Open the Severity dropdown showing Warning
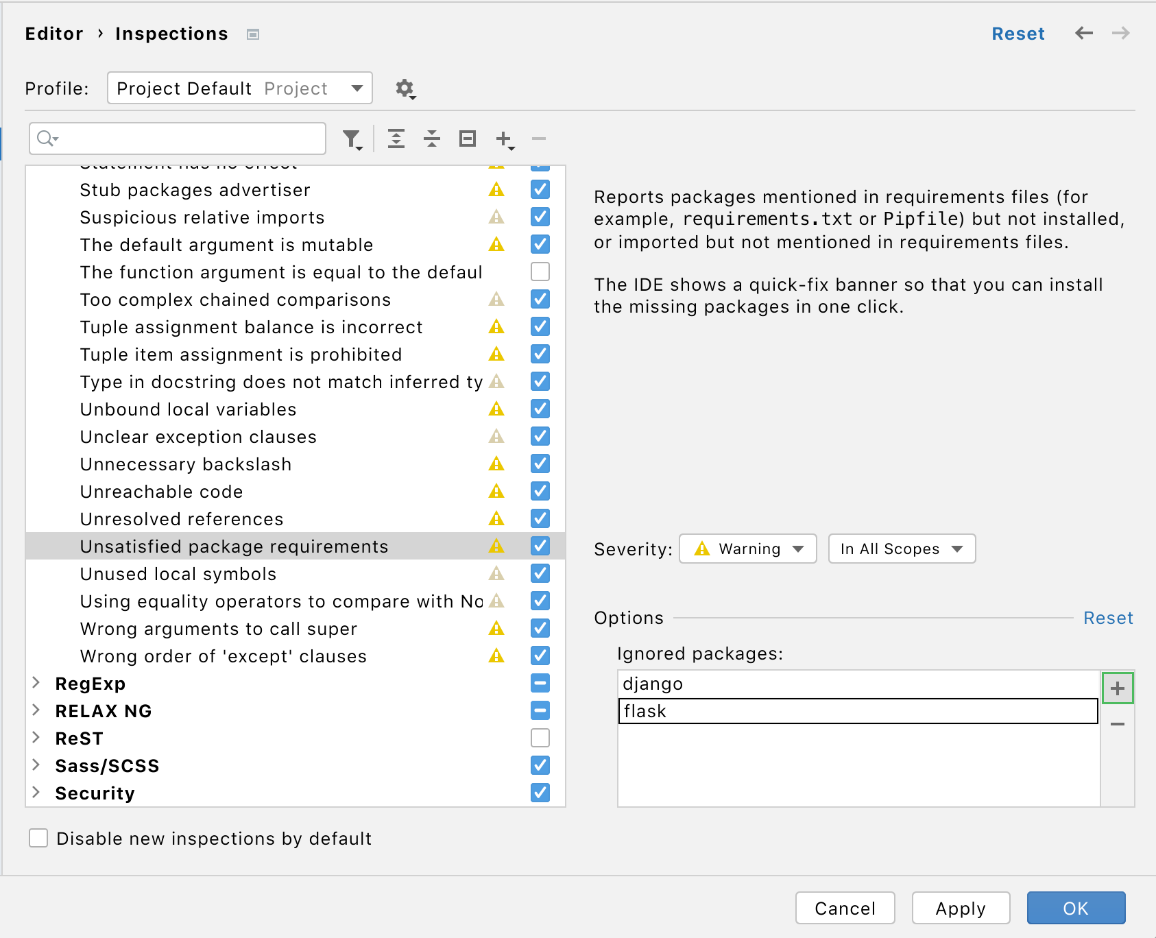1156x938 pixels. (747, 549)
